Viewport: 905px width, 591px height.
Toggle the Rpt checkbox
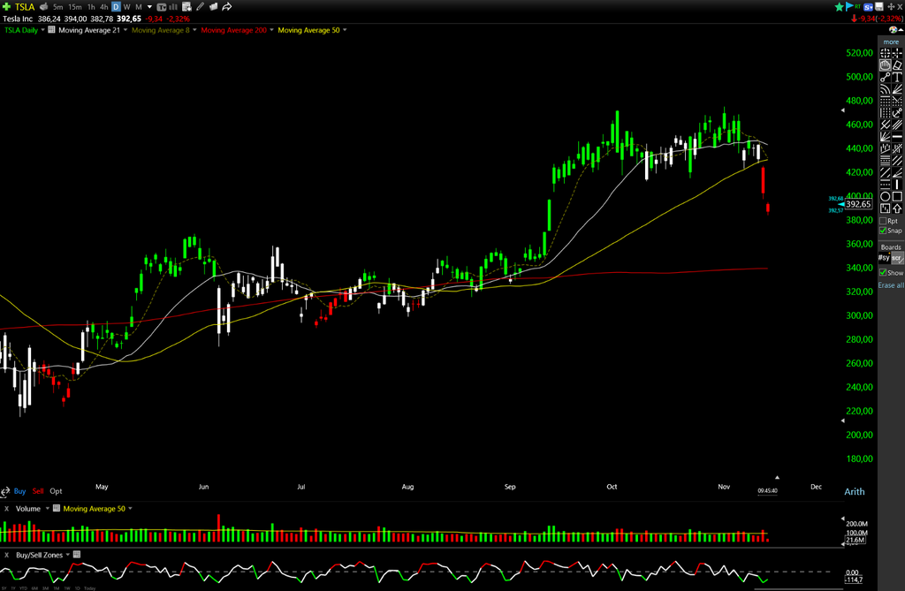883,221
